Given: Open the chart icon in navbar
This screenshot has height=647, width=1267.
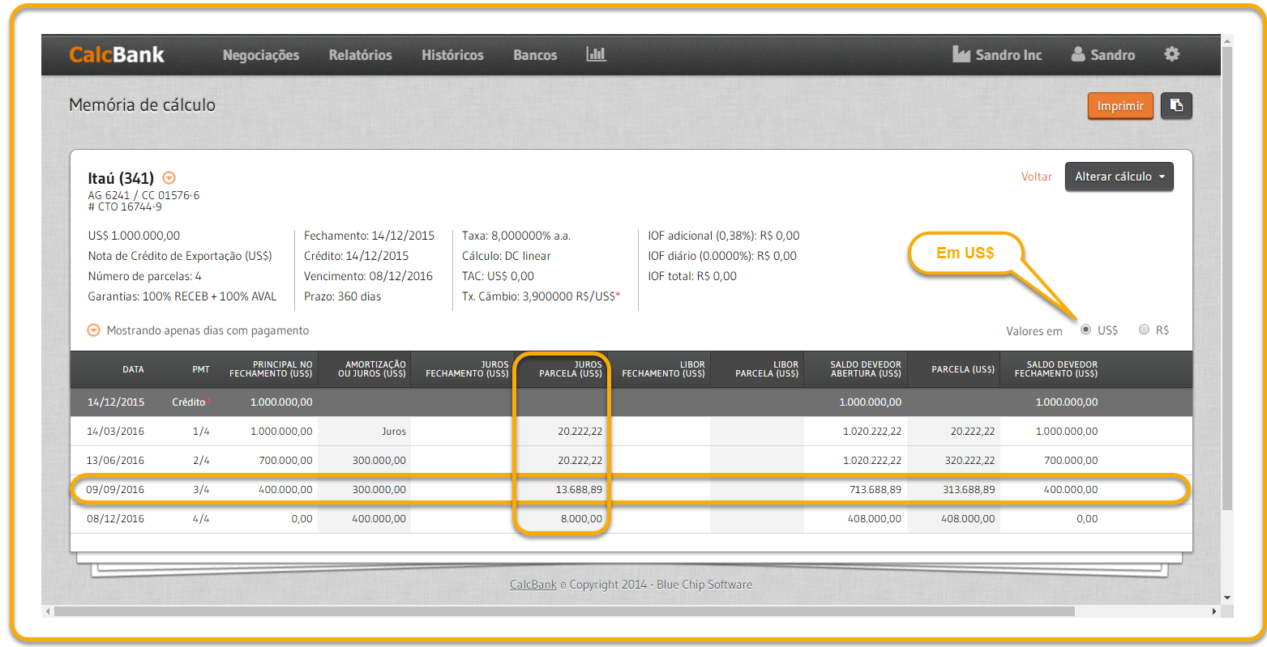Looking at the screenshot, I should pyautogui.click(x=596, y=54).
